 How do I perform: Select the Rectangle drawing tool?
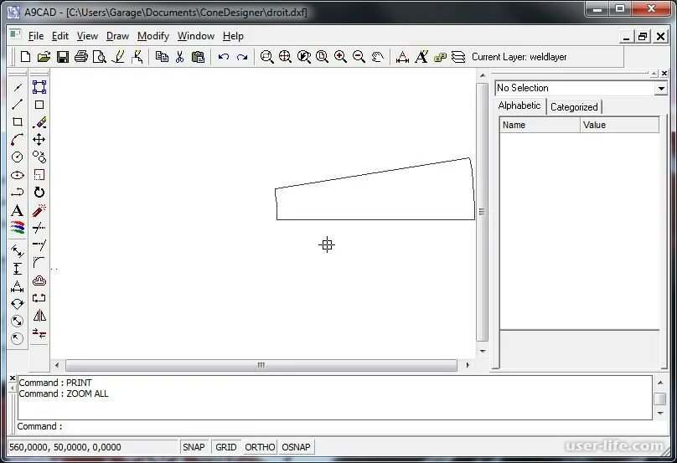point(18,122)
